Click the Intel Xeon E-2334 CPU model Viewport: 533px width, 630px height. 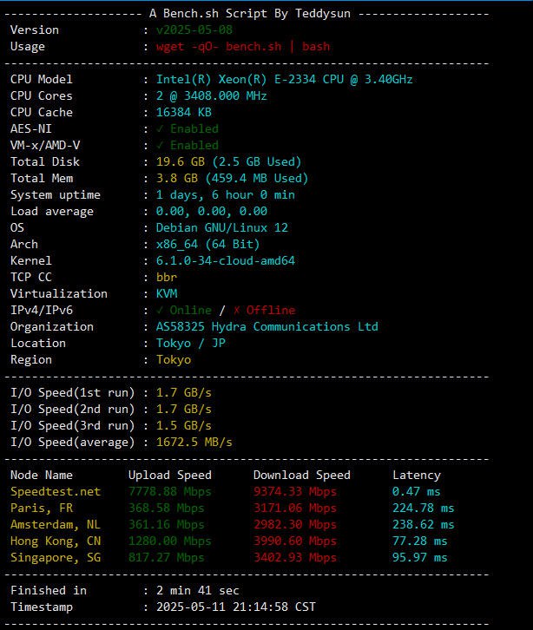pyautogui.click(x=284, y=80)
